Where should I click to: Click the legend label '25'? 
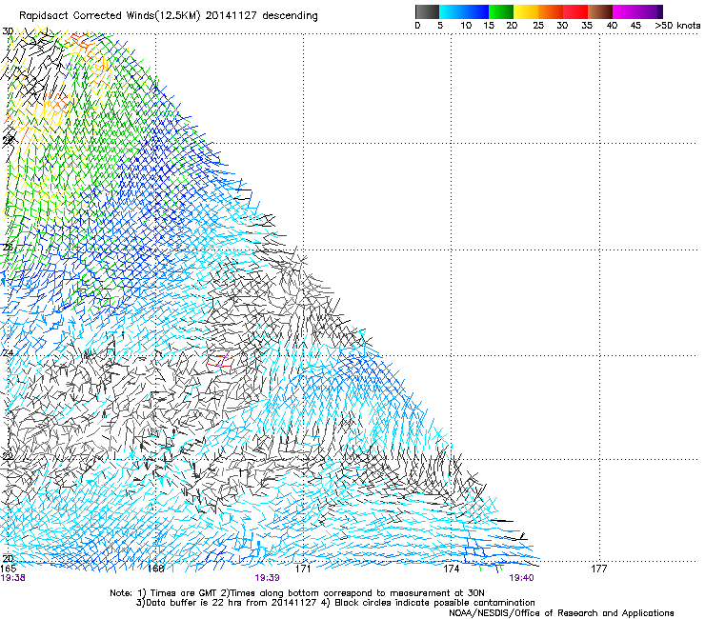tap(538, 26)
